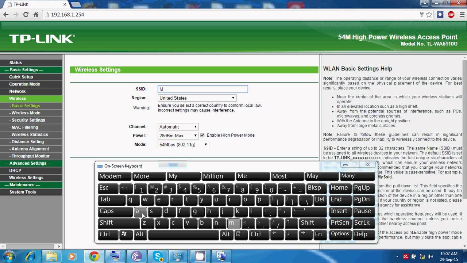Toggle the Fn key on the on-screen keyboard

(320, 235)
